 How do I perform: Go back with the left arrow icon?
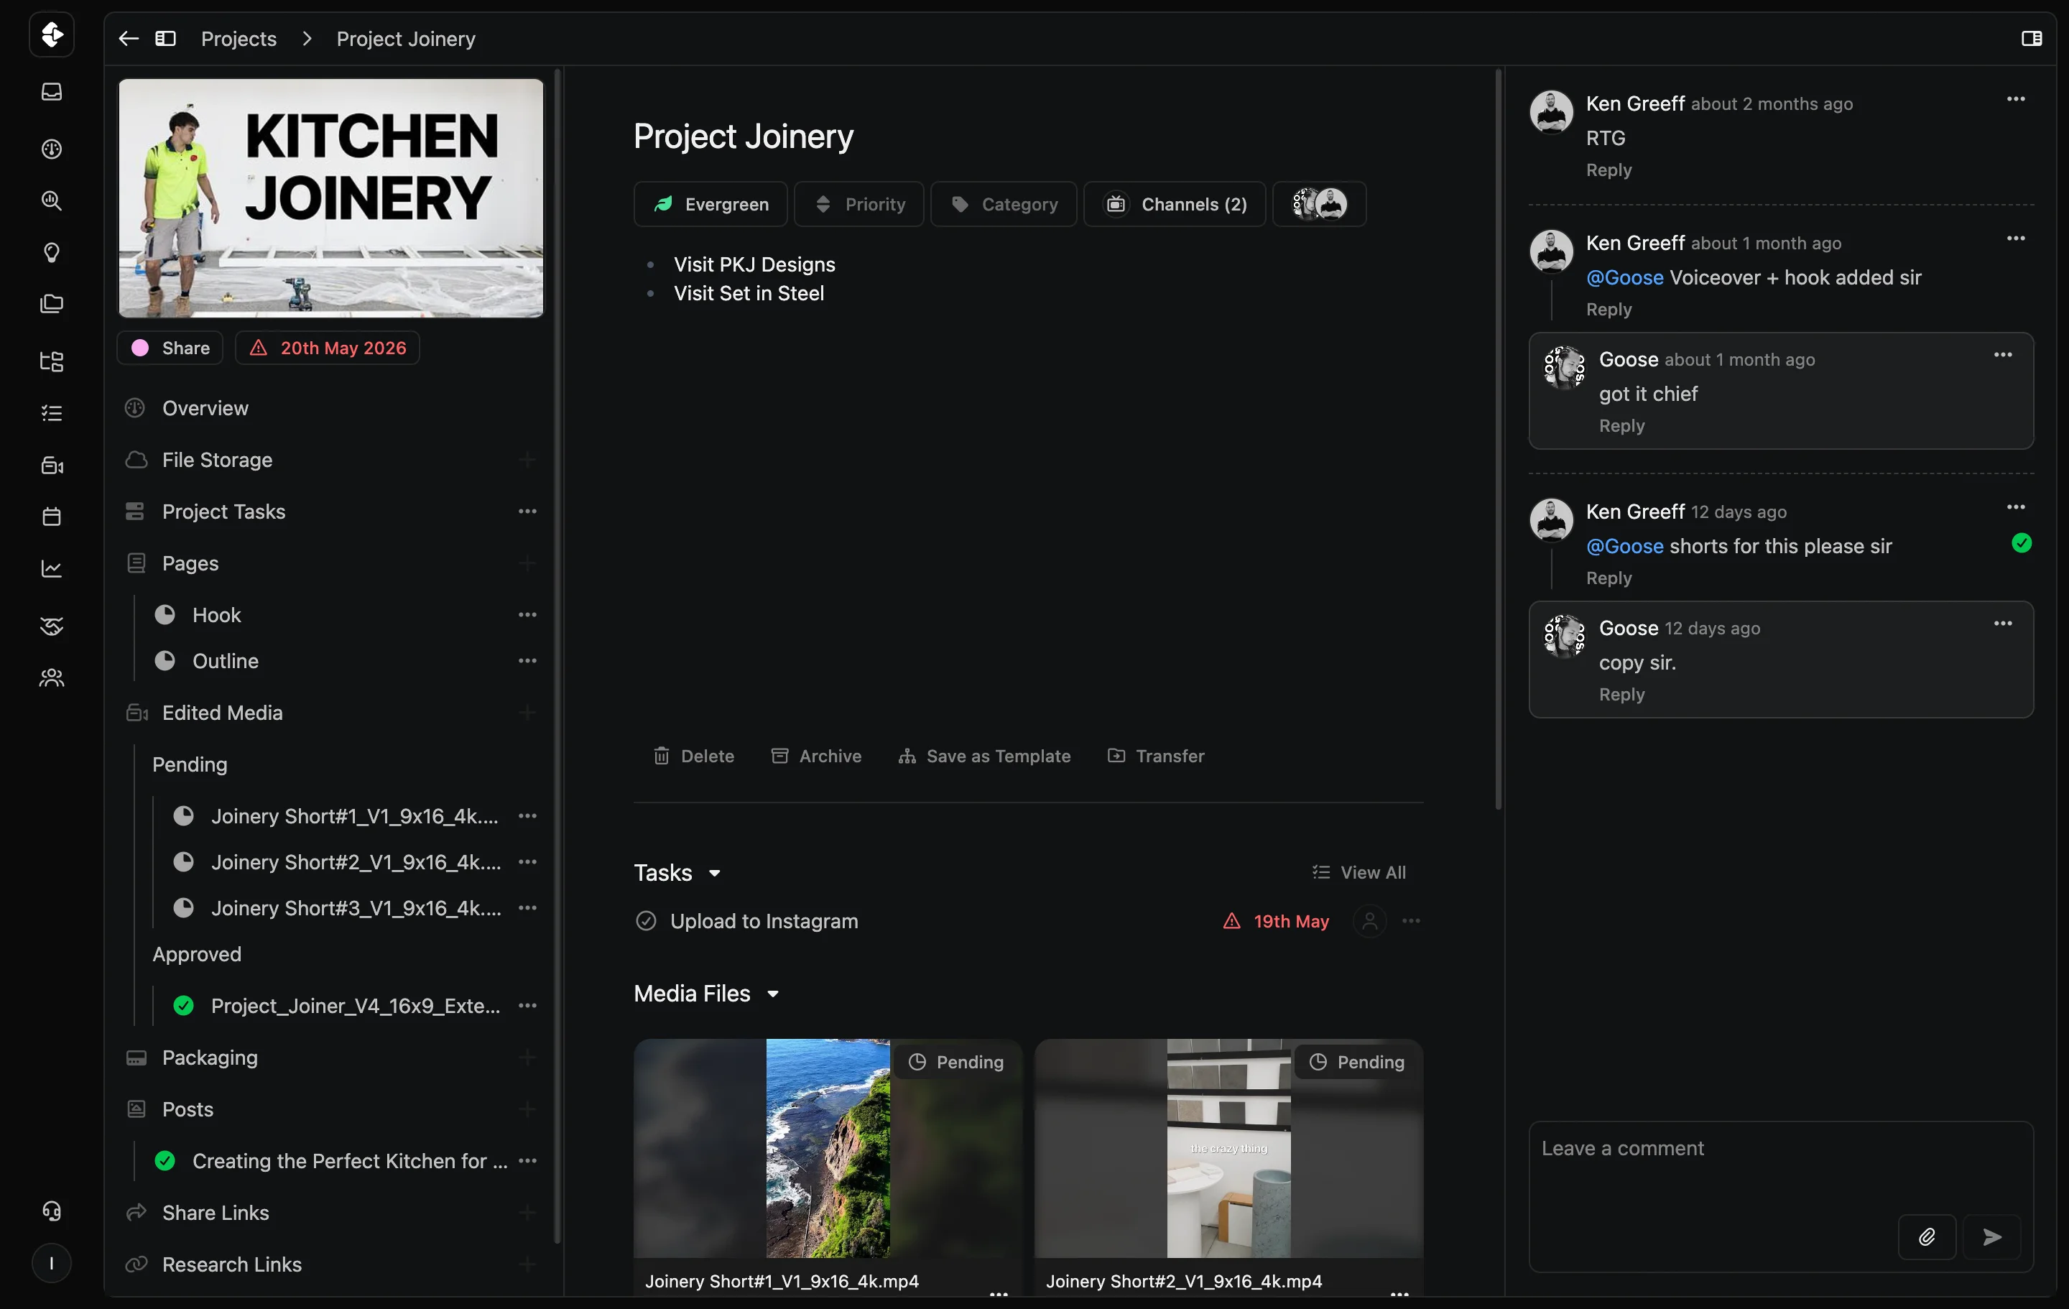click(x=129, y=39)
